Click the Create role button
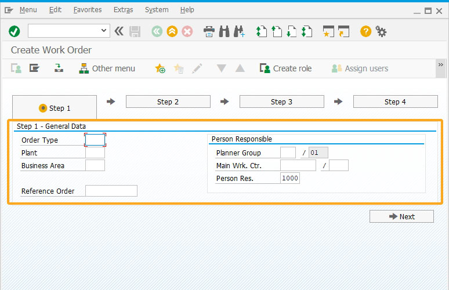The width and height of the screenshot is (449, 290). point(286,68)
